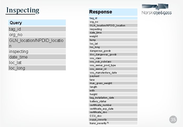Select the 'max_gross_weight' row
183x127 pixels.
(x=113, y=83)
